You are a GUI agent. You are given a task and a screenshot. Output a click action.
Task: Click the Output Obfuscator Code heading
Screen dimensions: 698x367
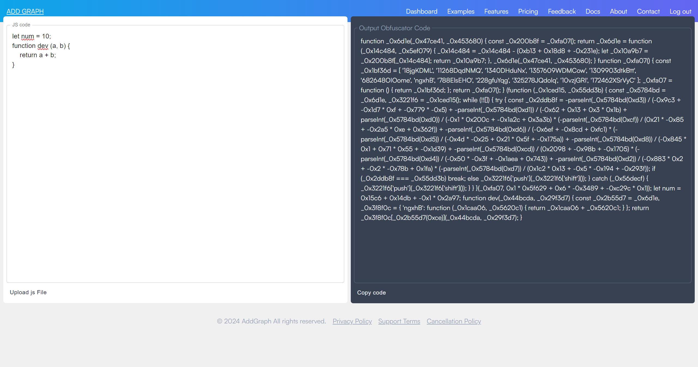[x=394, y=28]
